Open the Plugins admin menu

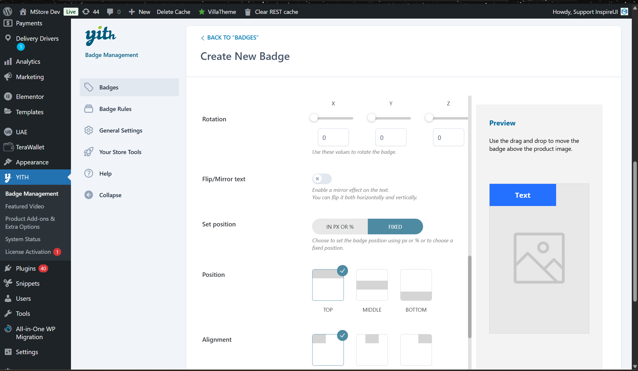[26, 269]
